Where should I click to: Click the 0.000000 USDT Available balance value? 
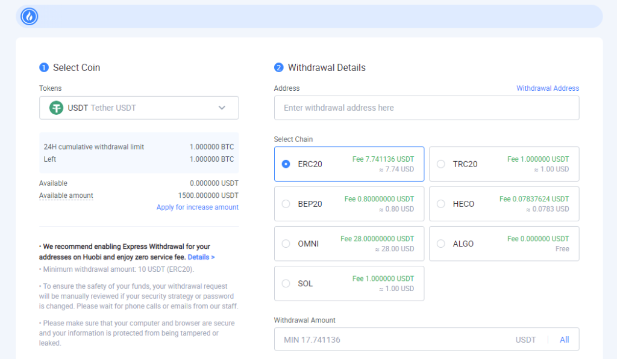click(x=214, y=183)
